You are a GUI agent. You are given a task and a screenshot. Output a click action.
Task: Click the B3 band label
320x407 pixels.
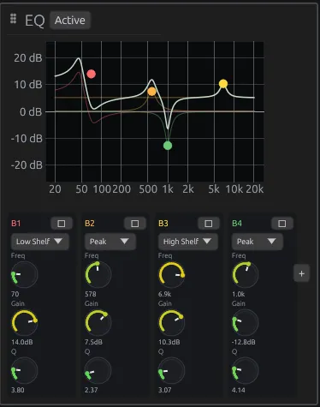click(x=163, y=224)
